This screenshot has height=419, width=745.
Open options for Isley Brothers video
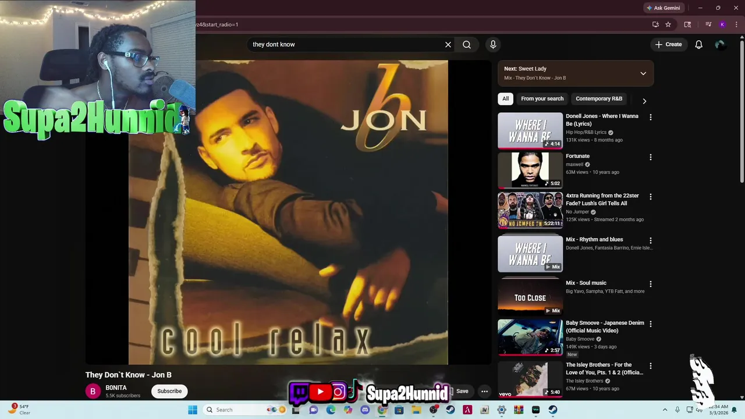coord(650,366)
